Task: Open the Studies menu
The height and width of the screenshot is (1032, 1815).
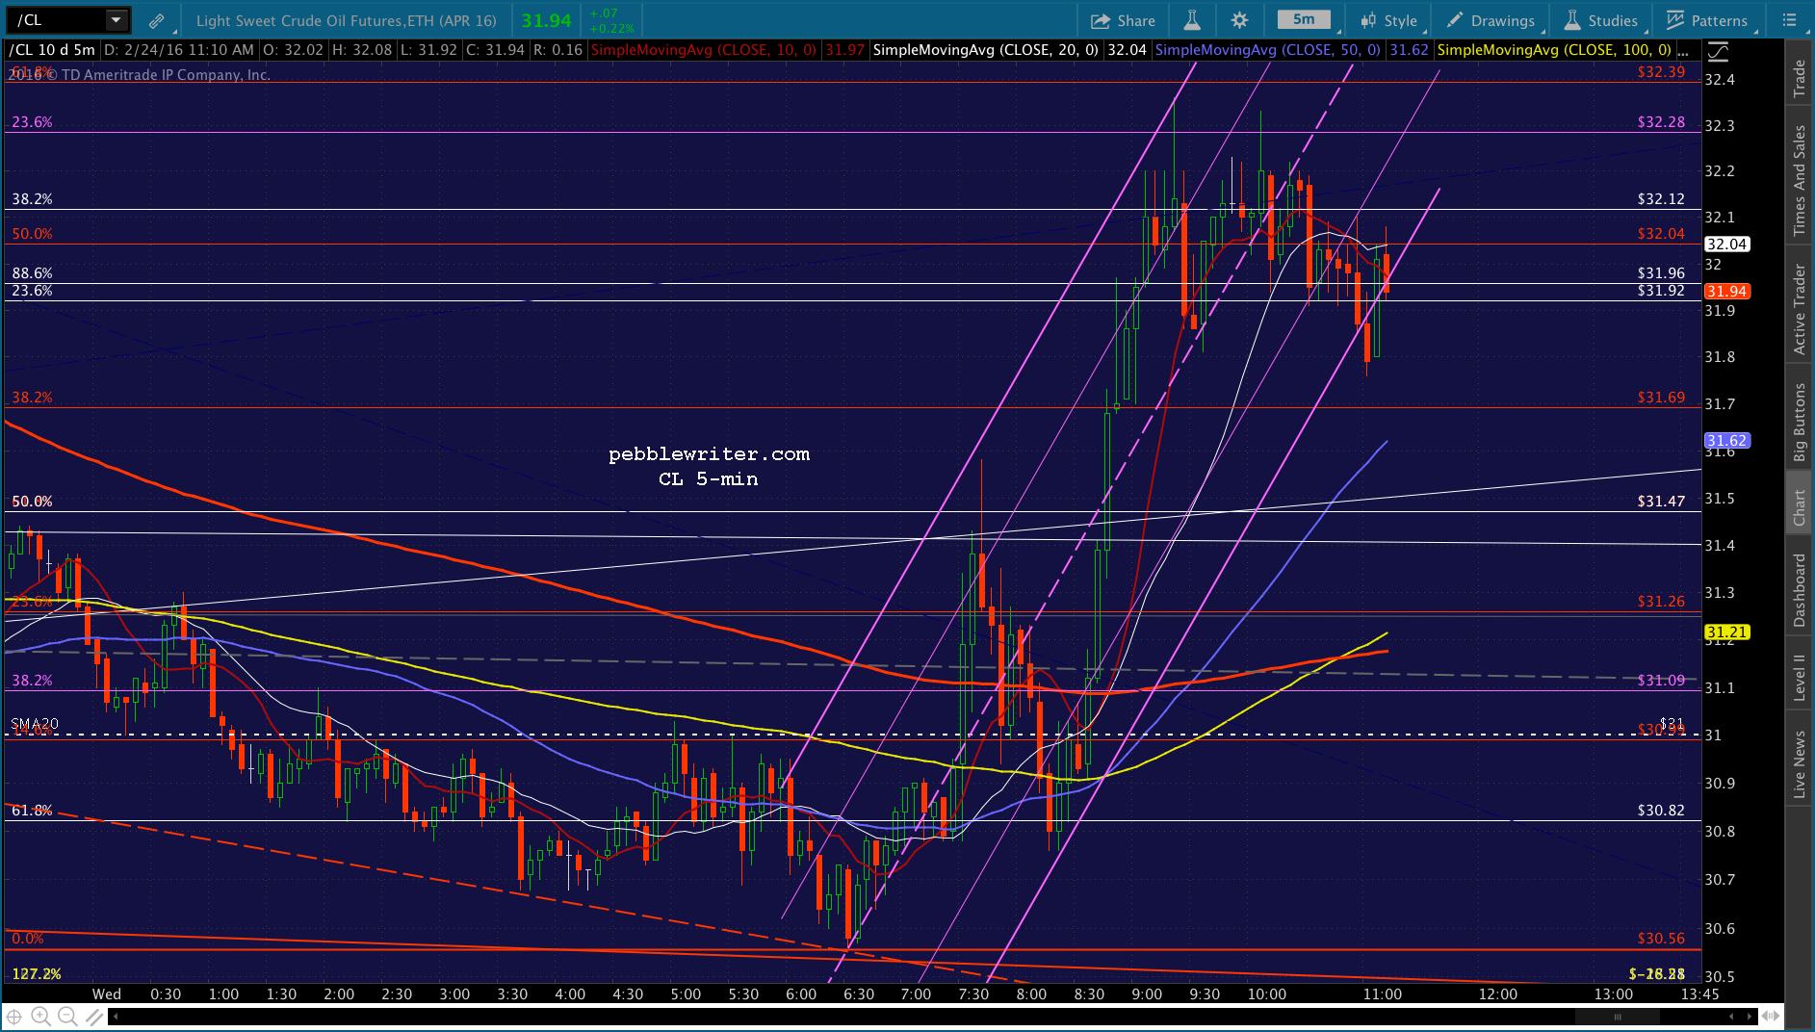Action: [1601, 20]
